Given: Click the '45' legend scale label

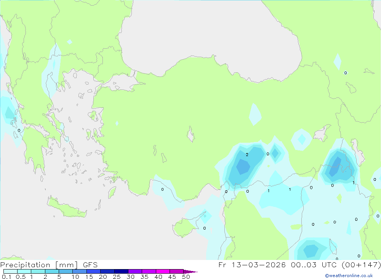Looking at the screenshot, I should 172,277.
